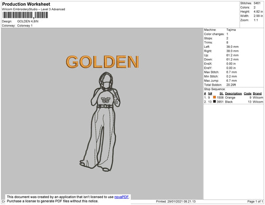Click the "Purchase a license" notice line
The image size is (265, 205).
click(x=53, y=201)
